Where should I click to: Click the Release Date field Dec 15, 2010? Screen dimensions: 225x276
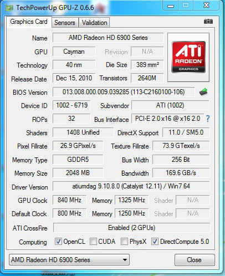tap(74, 78)
